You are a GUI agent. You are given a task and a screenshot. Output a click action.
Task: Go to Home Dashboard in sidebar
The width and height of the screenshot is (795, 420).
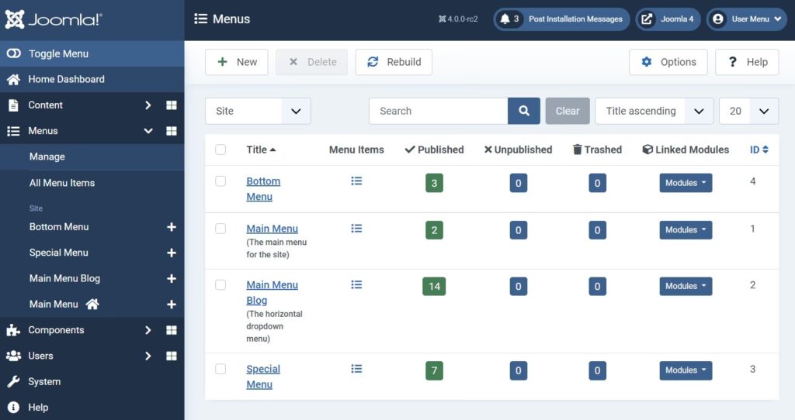pyautogui.click(x=66, y=79)
